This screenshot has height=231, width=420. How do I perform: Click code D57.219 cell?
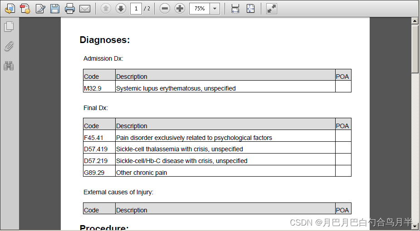click(x=99, y=159)
